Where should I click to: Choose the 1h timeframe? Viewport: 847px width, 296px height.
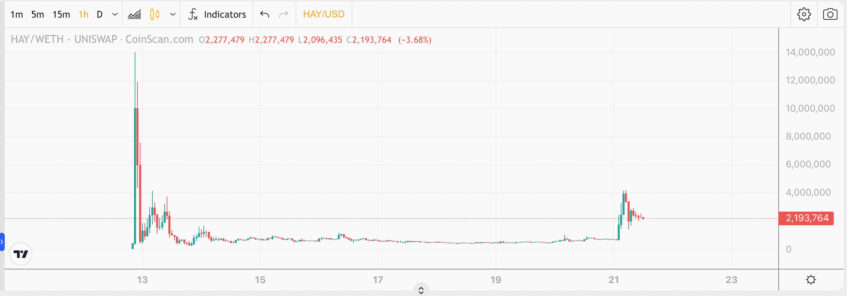[83, 14]
